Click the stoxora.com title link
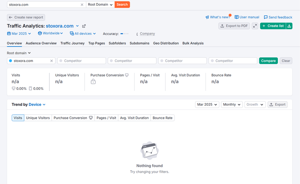 click(60, 26)
